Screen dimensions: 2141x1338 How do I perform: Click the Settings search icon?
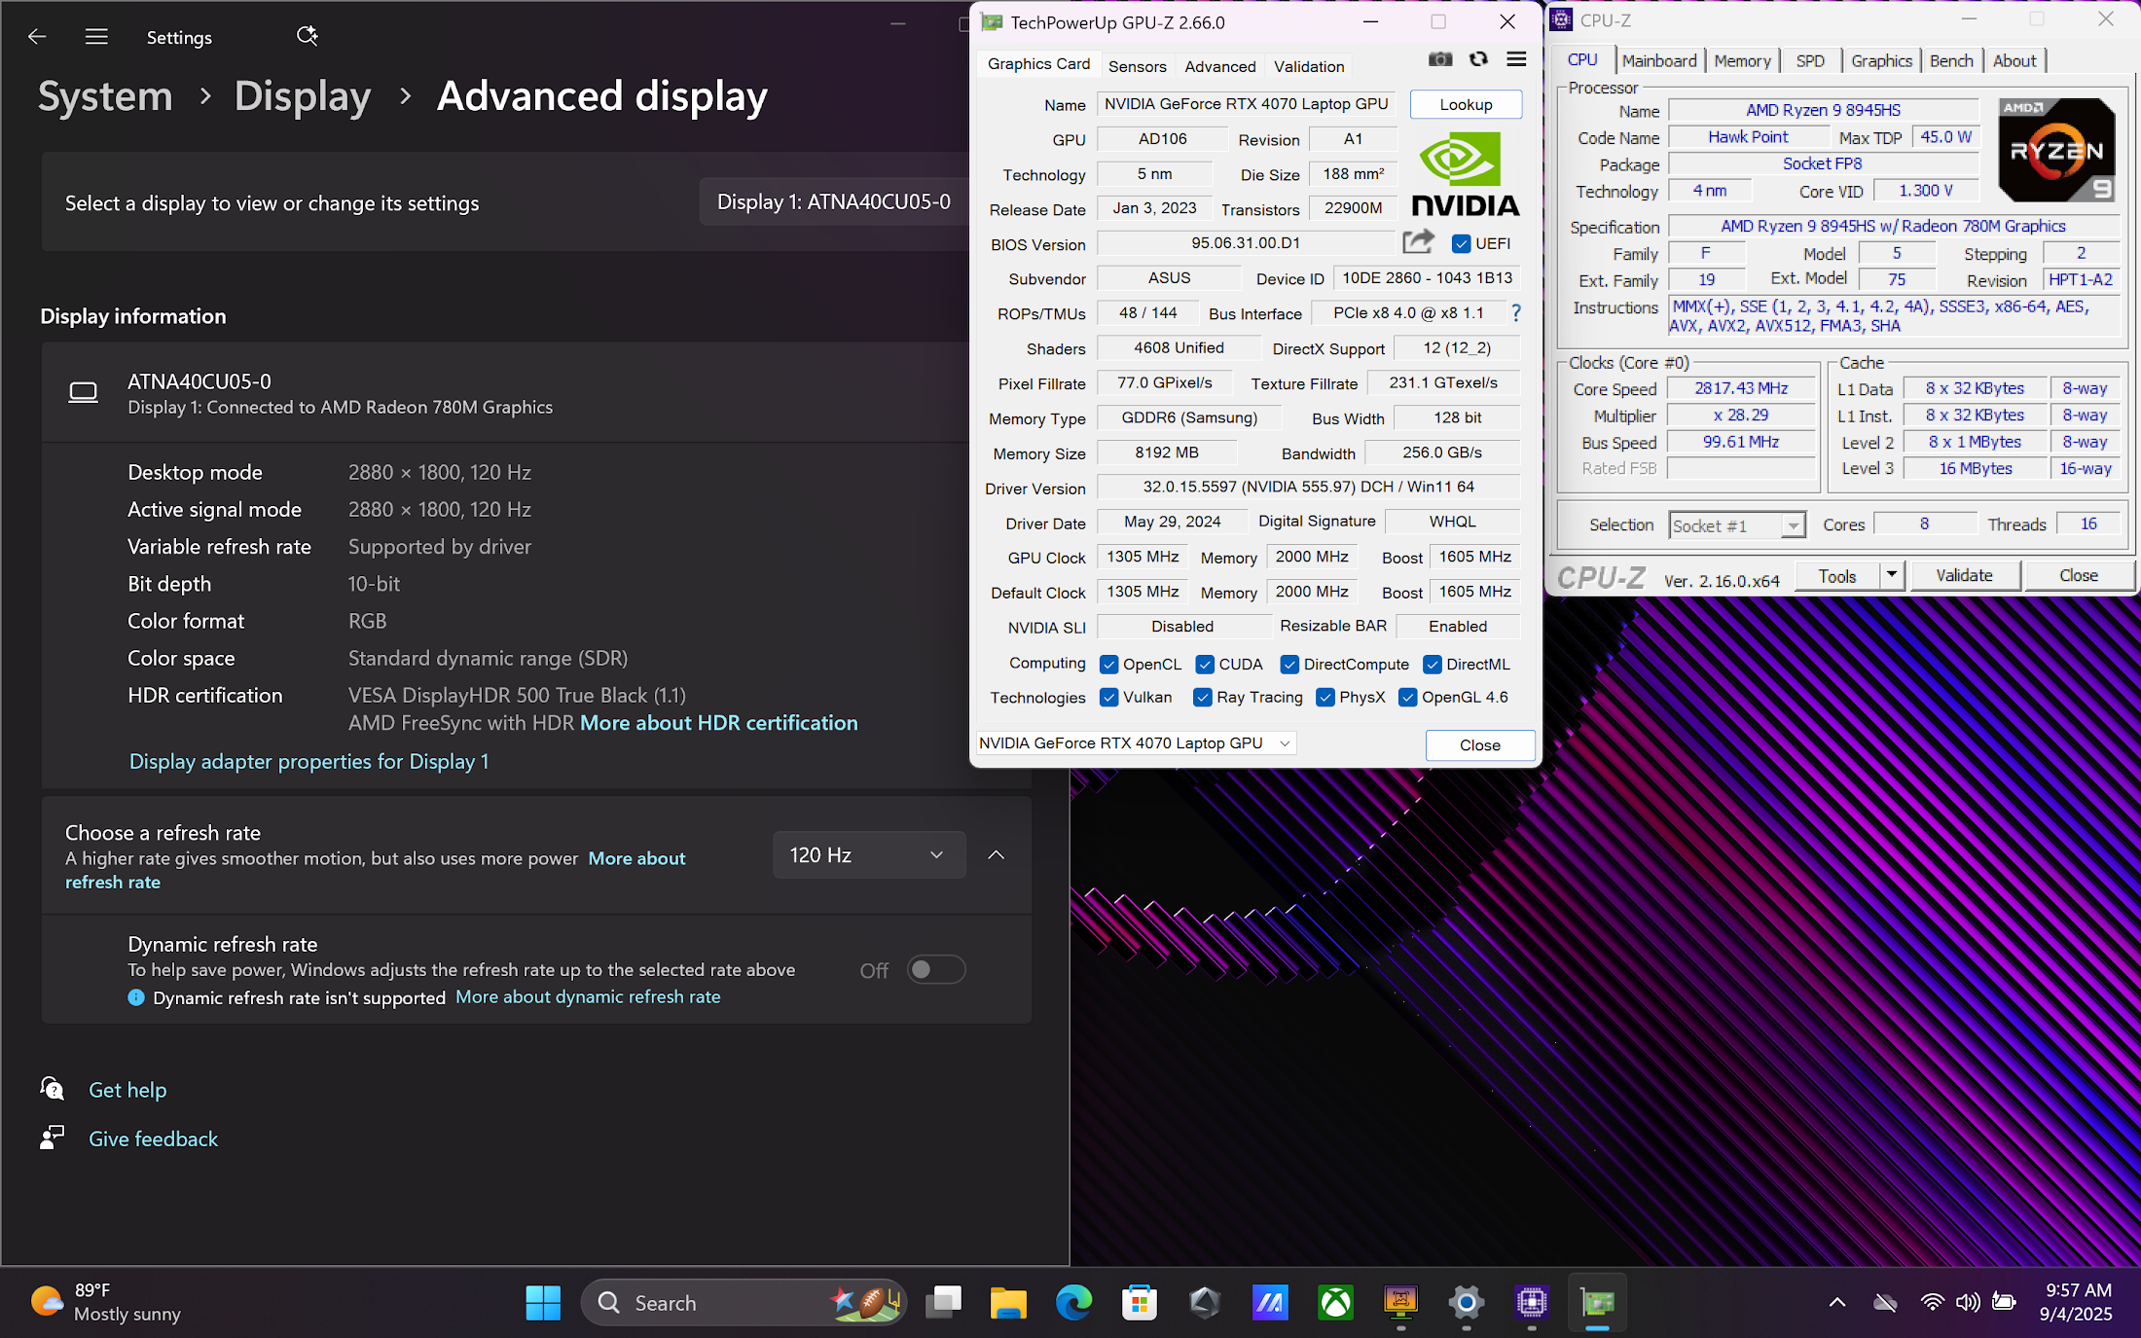pyautogui.click(x=307, y=36)
